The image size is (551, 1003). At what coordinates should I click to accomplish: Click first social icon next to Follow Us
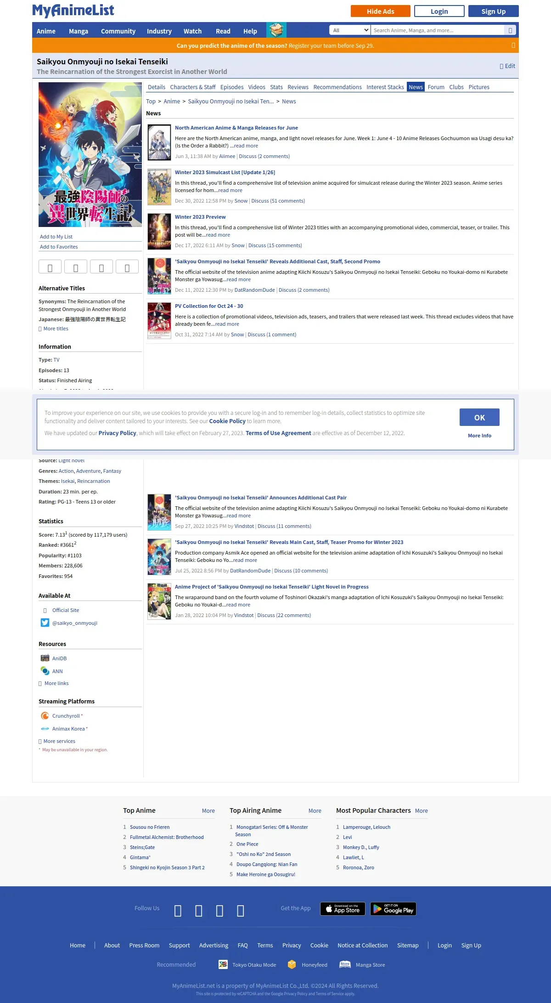click(178, 911)
